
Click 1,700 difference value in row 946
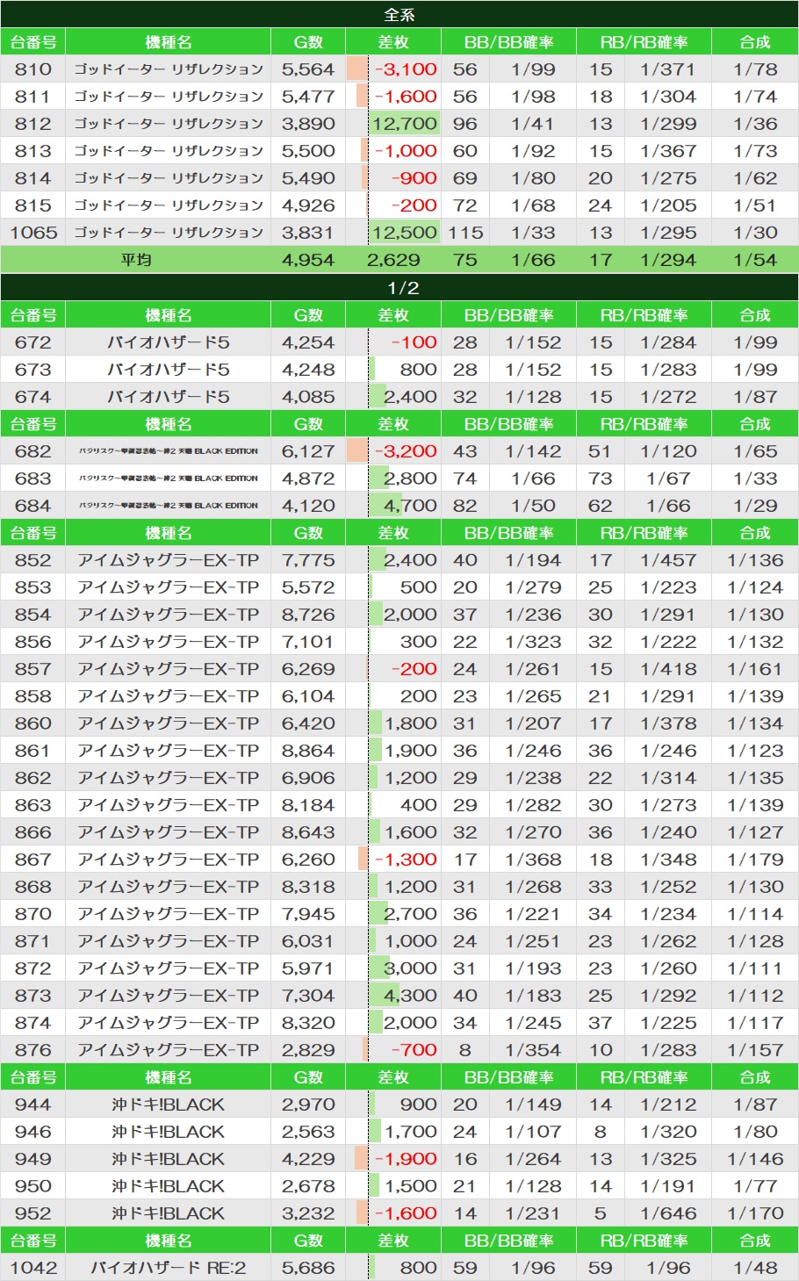tap(410, 1132)
